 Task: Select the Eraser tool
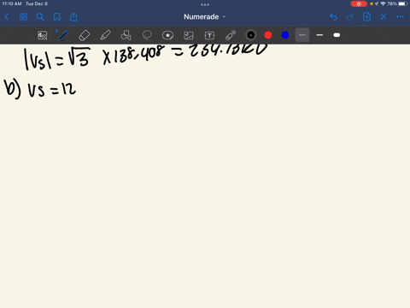point(84,35)
